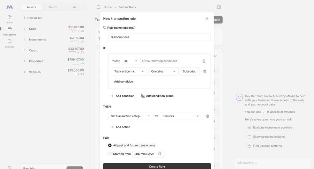Click the Crypto balance $32,507.00
Image resolution: width=314 pixels, height=169 pixels.
click(x=76, y=49)
